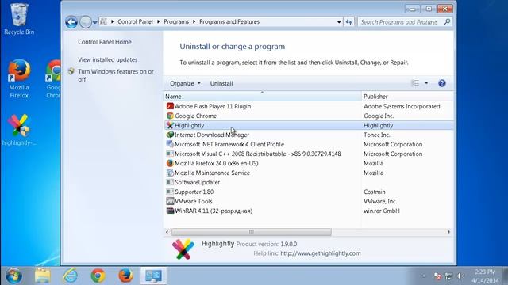The height and width of the screenshot is (285, 508).
Task: Click the search magnifier icon
Action: (448, 22)
